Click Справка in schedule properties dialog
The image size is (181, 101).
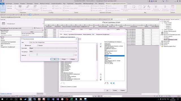pos(122,90)
